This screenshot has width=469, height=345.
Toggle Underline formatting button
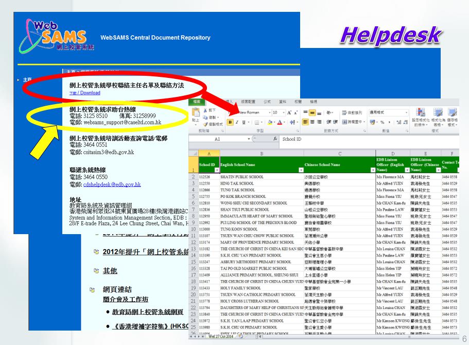(244, 122)
